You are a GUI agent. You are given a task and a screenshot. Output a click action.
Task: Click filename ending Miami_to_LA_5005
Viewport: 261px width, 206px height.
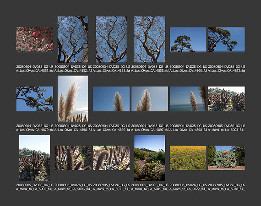click(x=35, y=187)
